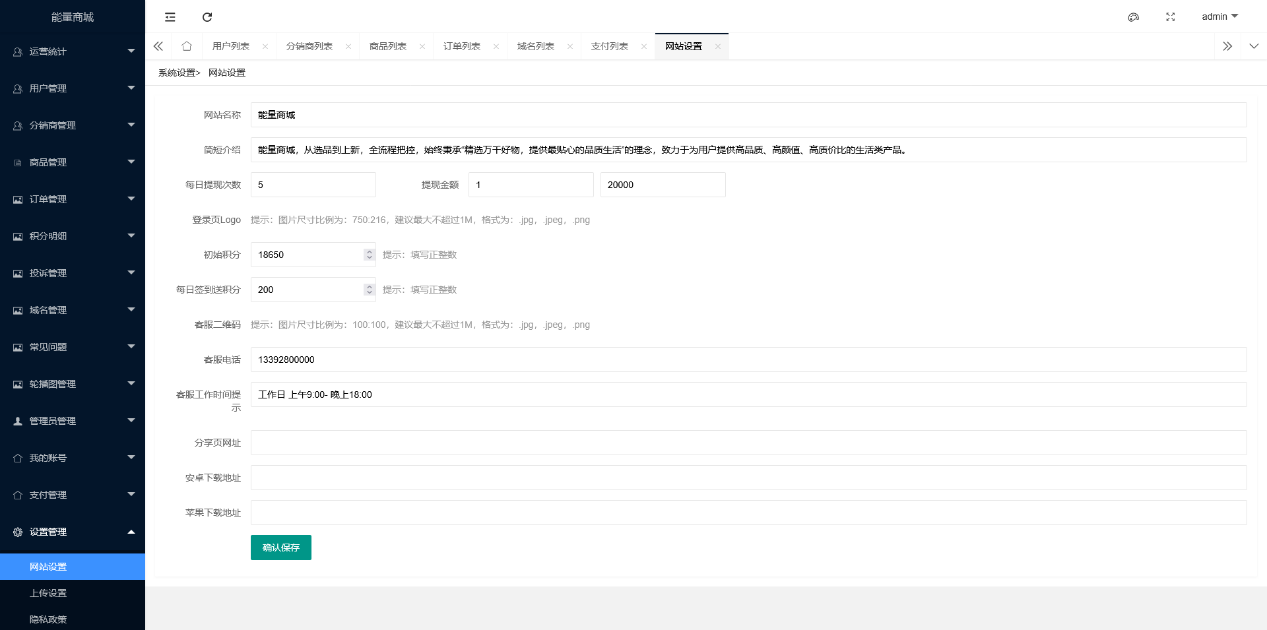The image size is (1267, 630).
Task: Click the 安卓下载地址 input field
Action: pos(749,478)
